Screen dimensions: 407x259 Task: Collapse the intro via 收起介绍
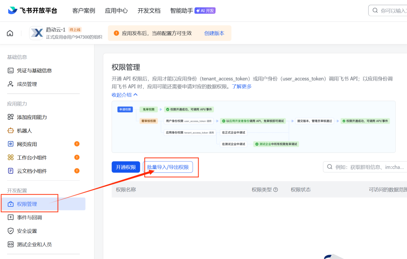(x=125, y=95)
